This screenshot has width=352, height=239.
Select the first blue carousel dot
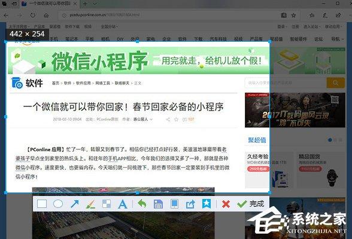(330, 140)
